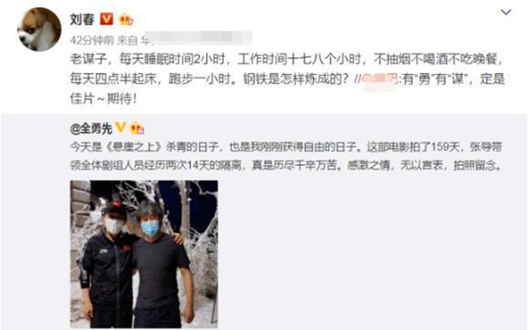Click reposted text starting "今天是"

pyautogui.click(x=286, y=156)
